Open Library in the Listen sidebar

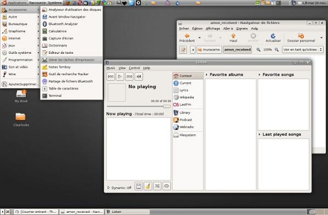(x=188, y=113)
